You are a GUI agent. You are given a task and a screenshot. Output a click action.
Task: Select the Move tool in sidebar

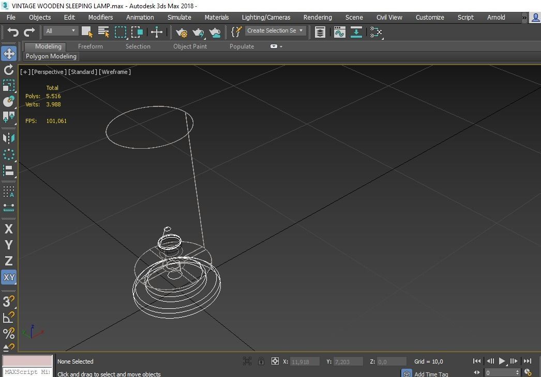[9, 53]
